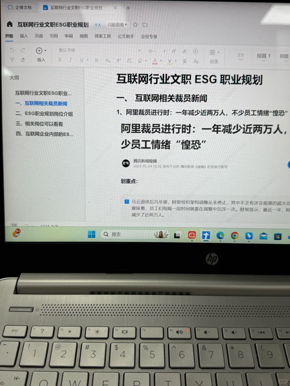Open the Efficiency Tools tab
This screenshot has width=290, height=386.
click(103, 36)
